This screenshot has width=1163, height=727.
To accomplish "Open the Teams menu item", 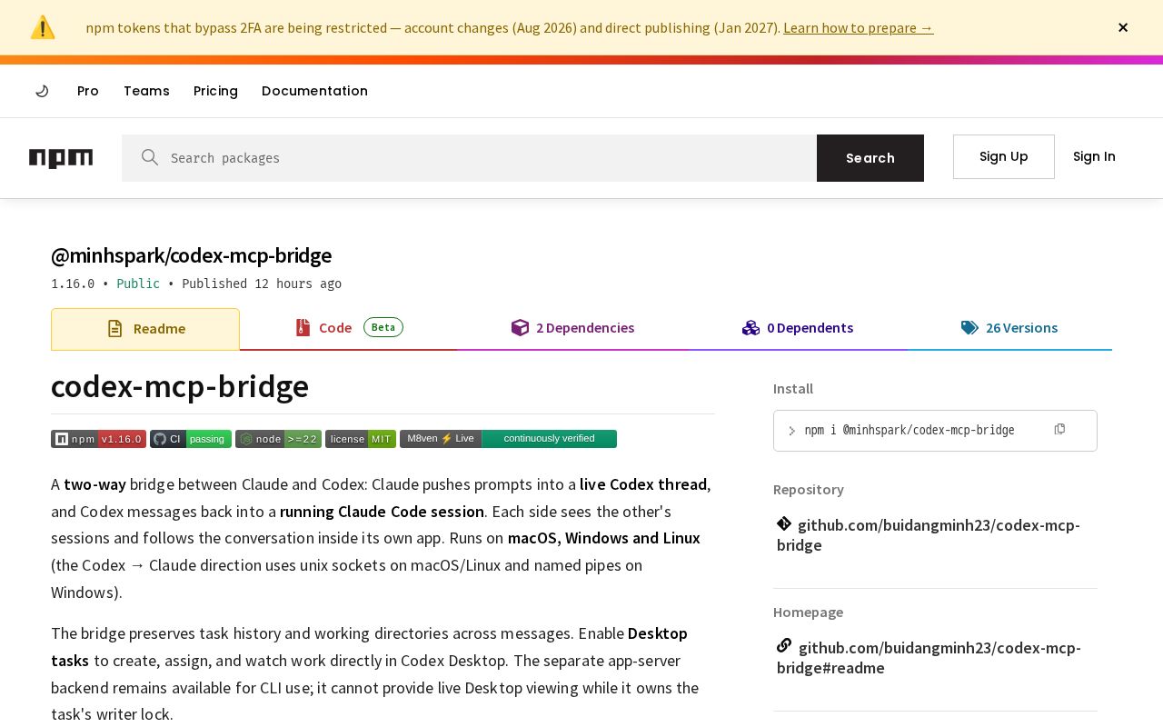I will pyautogui.click(x=146, y=91).
